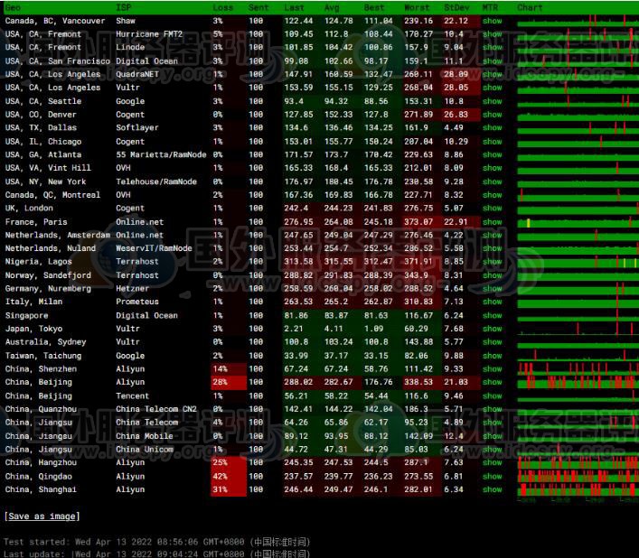Show MTR for Dallas Softlayer row
The image size is (639, 558).
tap(493, 128)
